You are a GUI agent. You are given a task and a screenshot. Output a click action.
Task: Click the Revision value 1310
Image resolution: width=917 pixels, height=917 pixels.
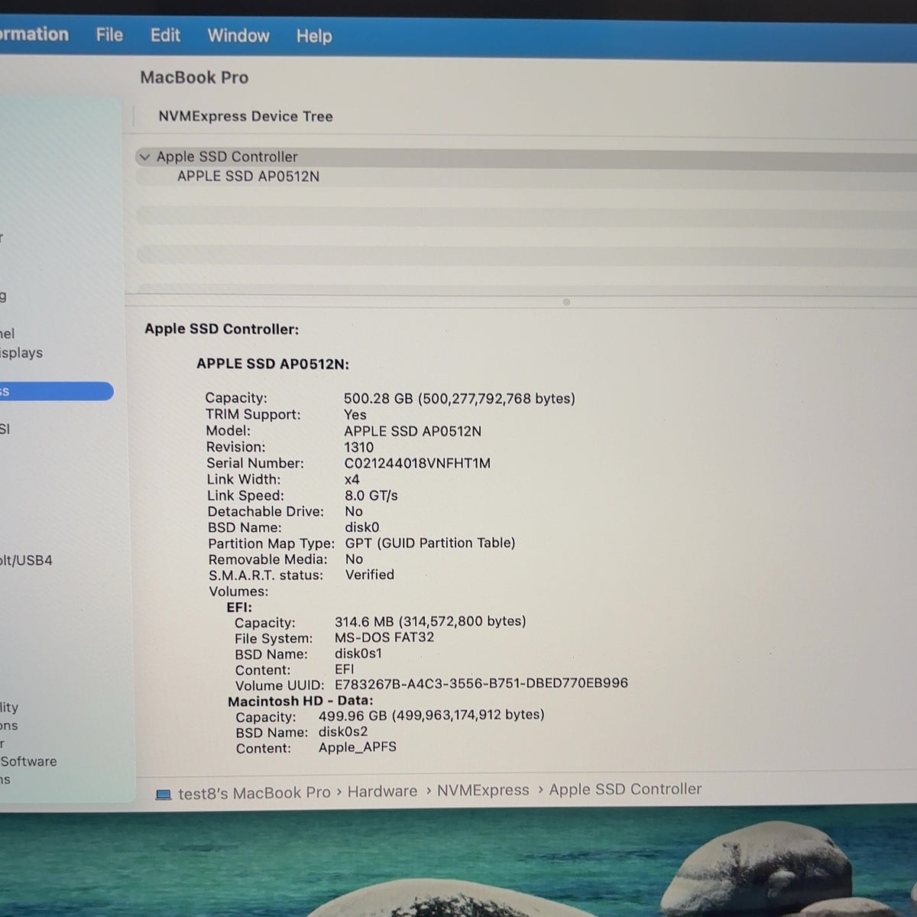coord(359,447)
